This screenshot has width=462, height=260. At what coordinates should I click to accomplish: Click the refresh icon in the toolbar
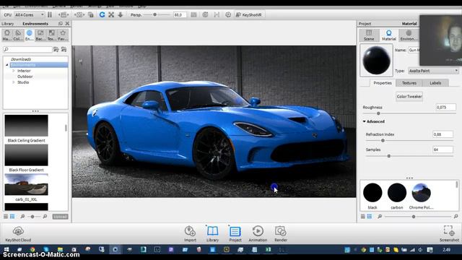pyautogui.click(x=102, y=14)
